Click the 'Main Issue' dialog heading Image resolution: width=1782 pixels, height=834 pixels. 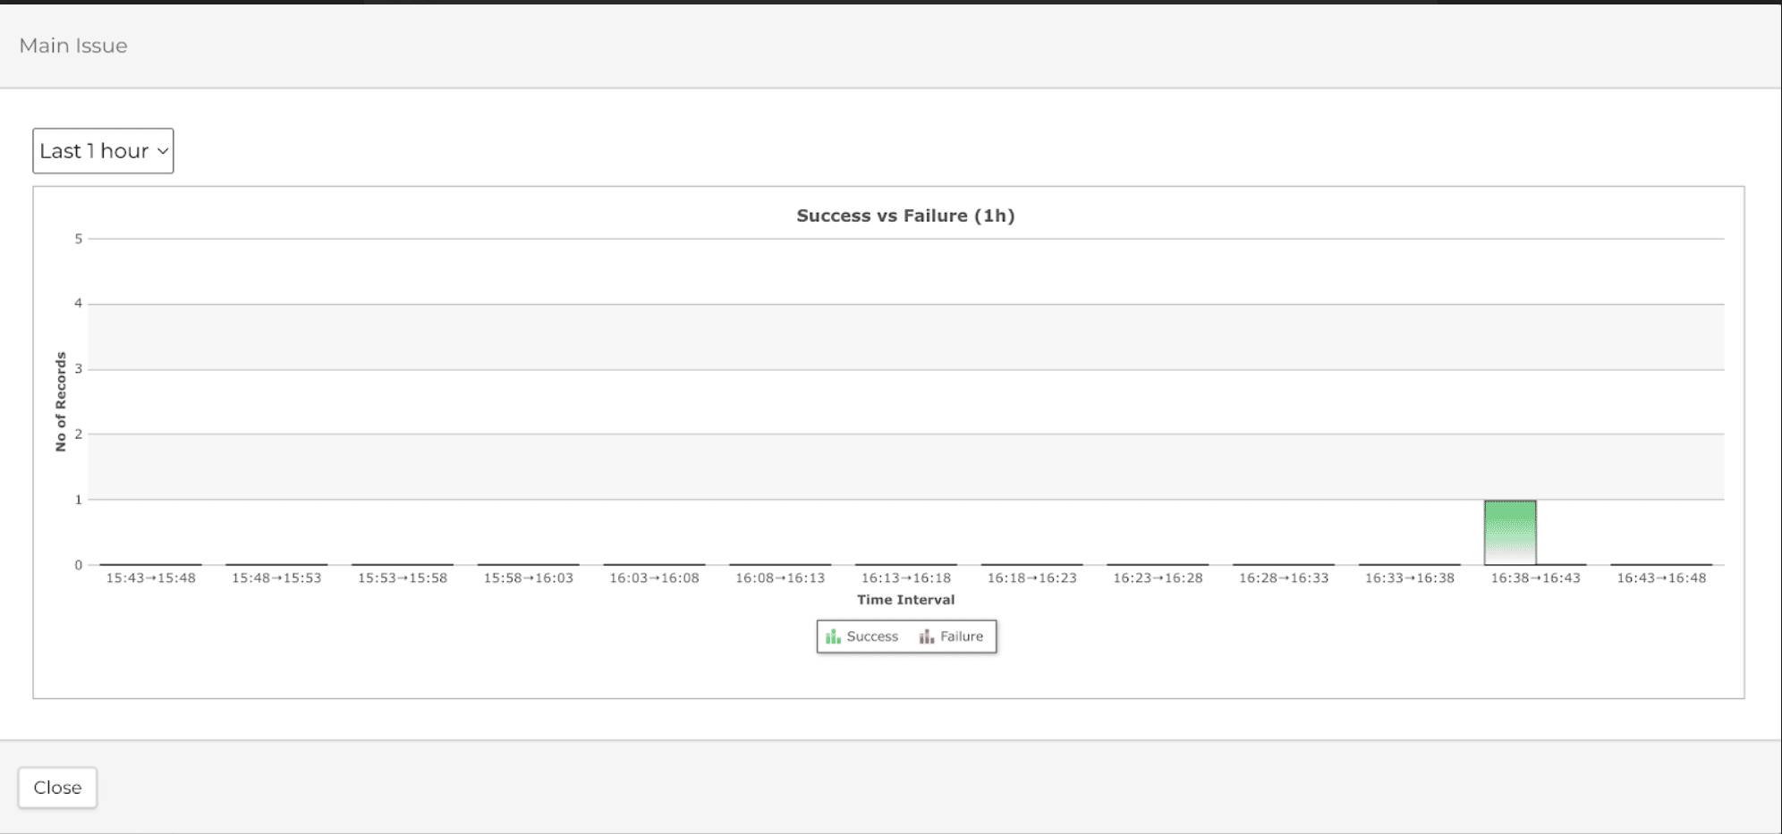(x=73, y=46)
